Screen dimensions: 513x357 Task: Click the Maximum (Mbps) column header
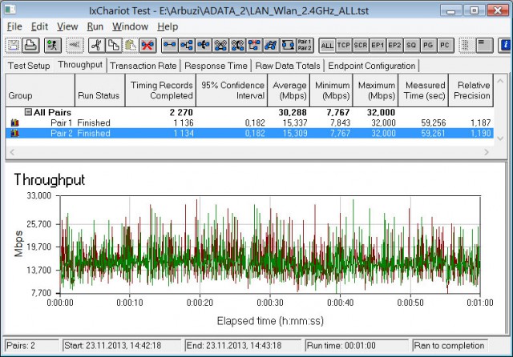376,90
